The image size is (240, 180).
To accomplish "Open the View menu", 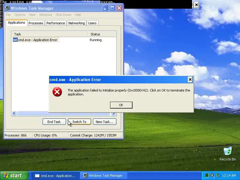I will point(32,15).
